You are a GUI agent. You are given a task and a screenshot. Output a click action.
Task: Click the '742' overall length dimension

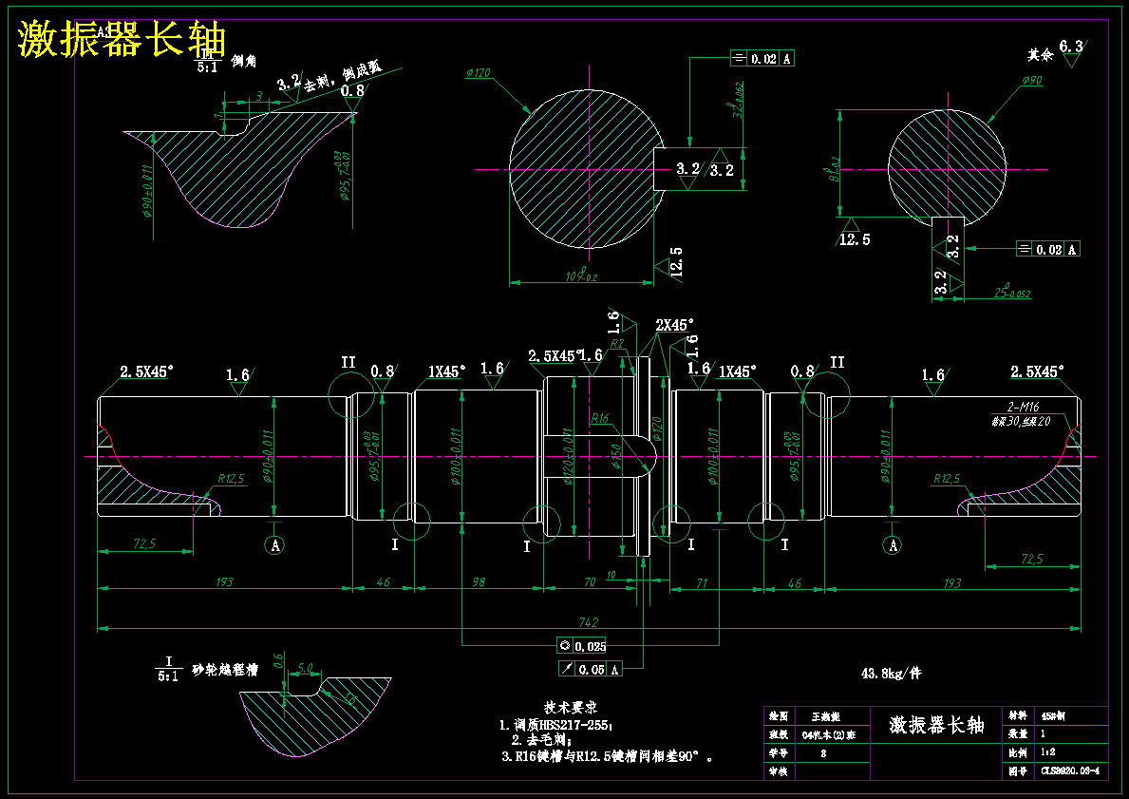tap(589, 621)
